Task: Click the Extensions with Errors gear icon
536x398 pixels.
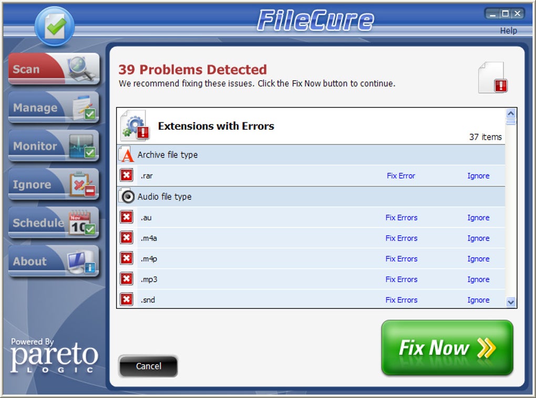Action: tap(136, 125)
